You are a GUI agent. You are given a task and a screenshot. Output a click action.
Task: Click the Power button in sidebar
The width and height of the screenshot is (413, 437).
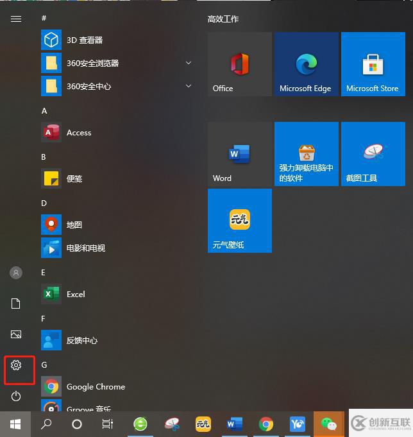pyautogui.click(x=16, y=396)
